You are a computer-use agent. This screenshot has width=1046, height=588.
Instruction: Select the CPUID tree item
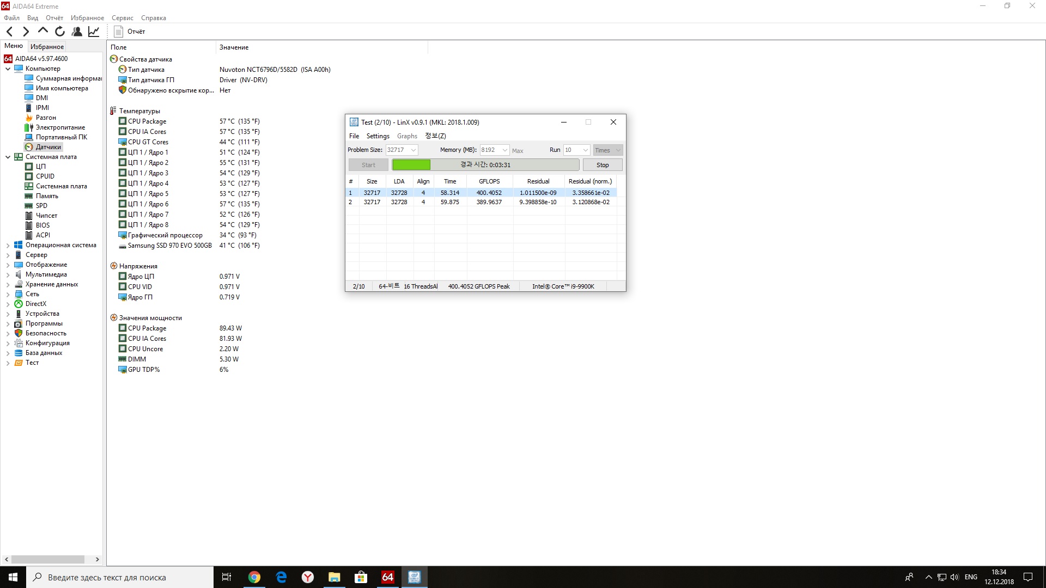click(x=45, y=176)
